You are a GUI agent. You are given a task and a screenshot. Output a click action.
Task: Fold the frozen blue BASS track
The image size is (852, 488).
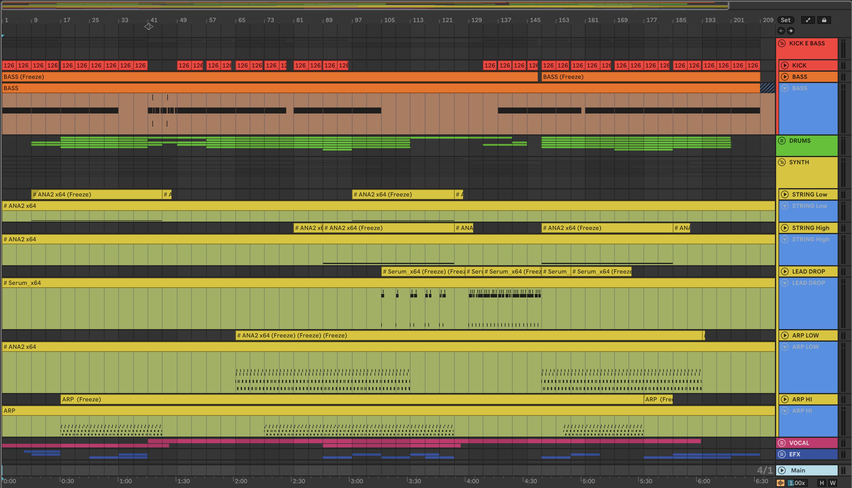(x=784, y=88)
